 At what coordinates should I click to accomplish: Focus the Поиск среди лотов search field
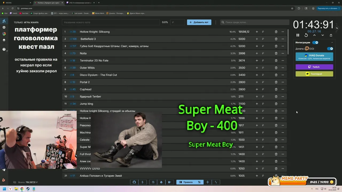pyautogui.click(x=254, y=22)
